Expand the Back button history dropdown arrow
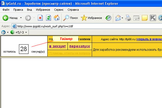The width and height of the screenshot is (162, 108). pos(21,18)
